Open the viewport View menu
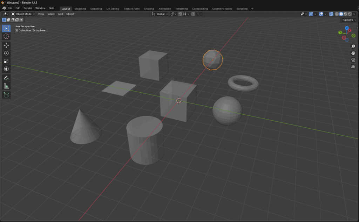 [x=41, y=14]
